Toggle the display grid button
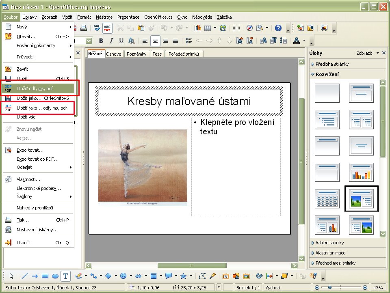 pyautogui.click(x=236, y=28)
